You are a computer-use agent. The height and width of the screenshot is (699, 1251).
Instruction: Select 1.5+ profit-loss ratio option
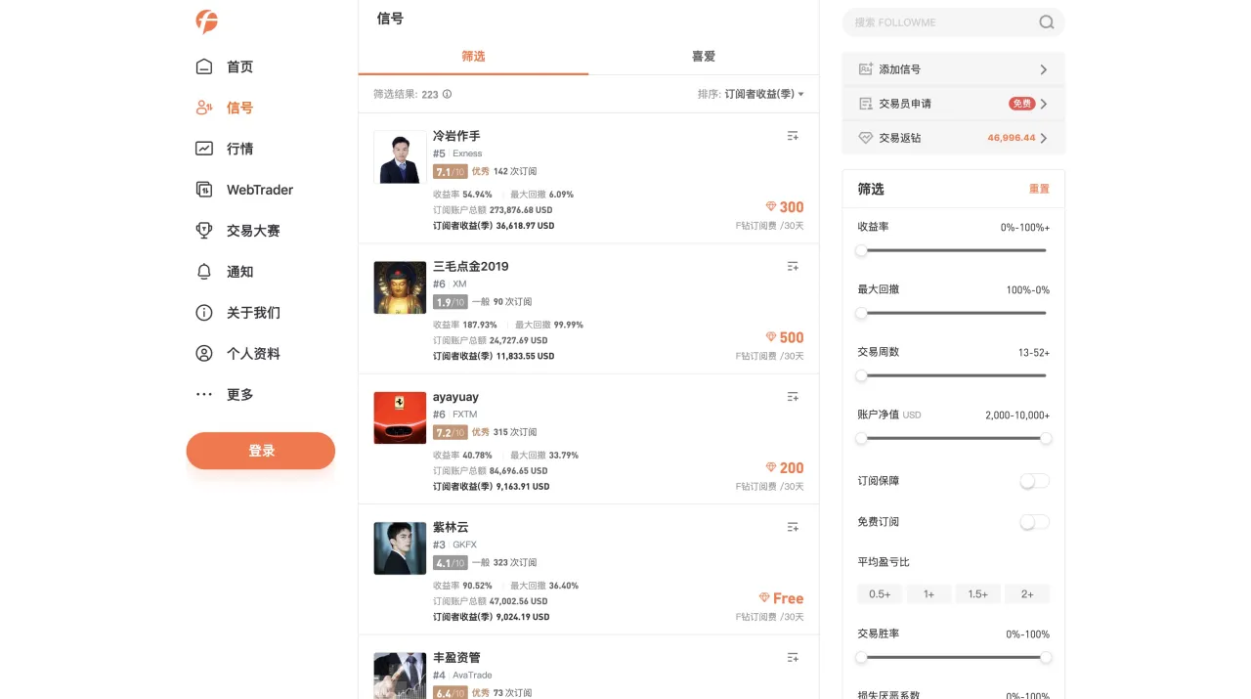tap(977, 593)
